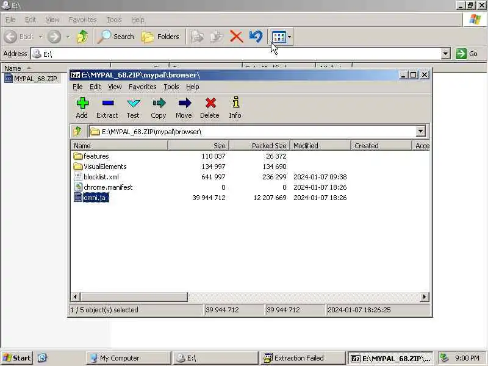Click the Explorer Forward button
This screenshot has height=366, width=488.
tap(54, 37)
